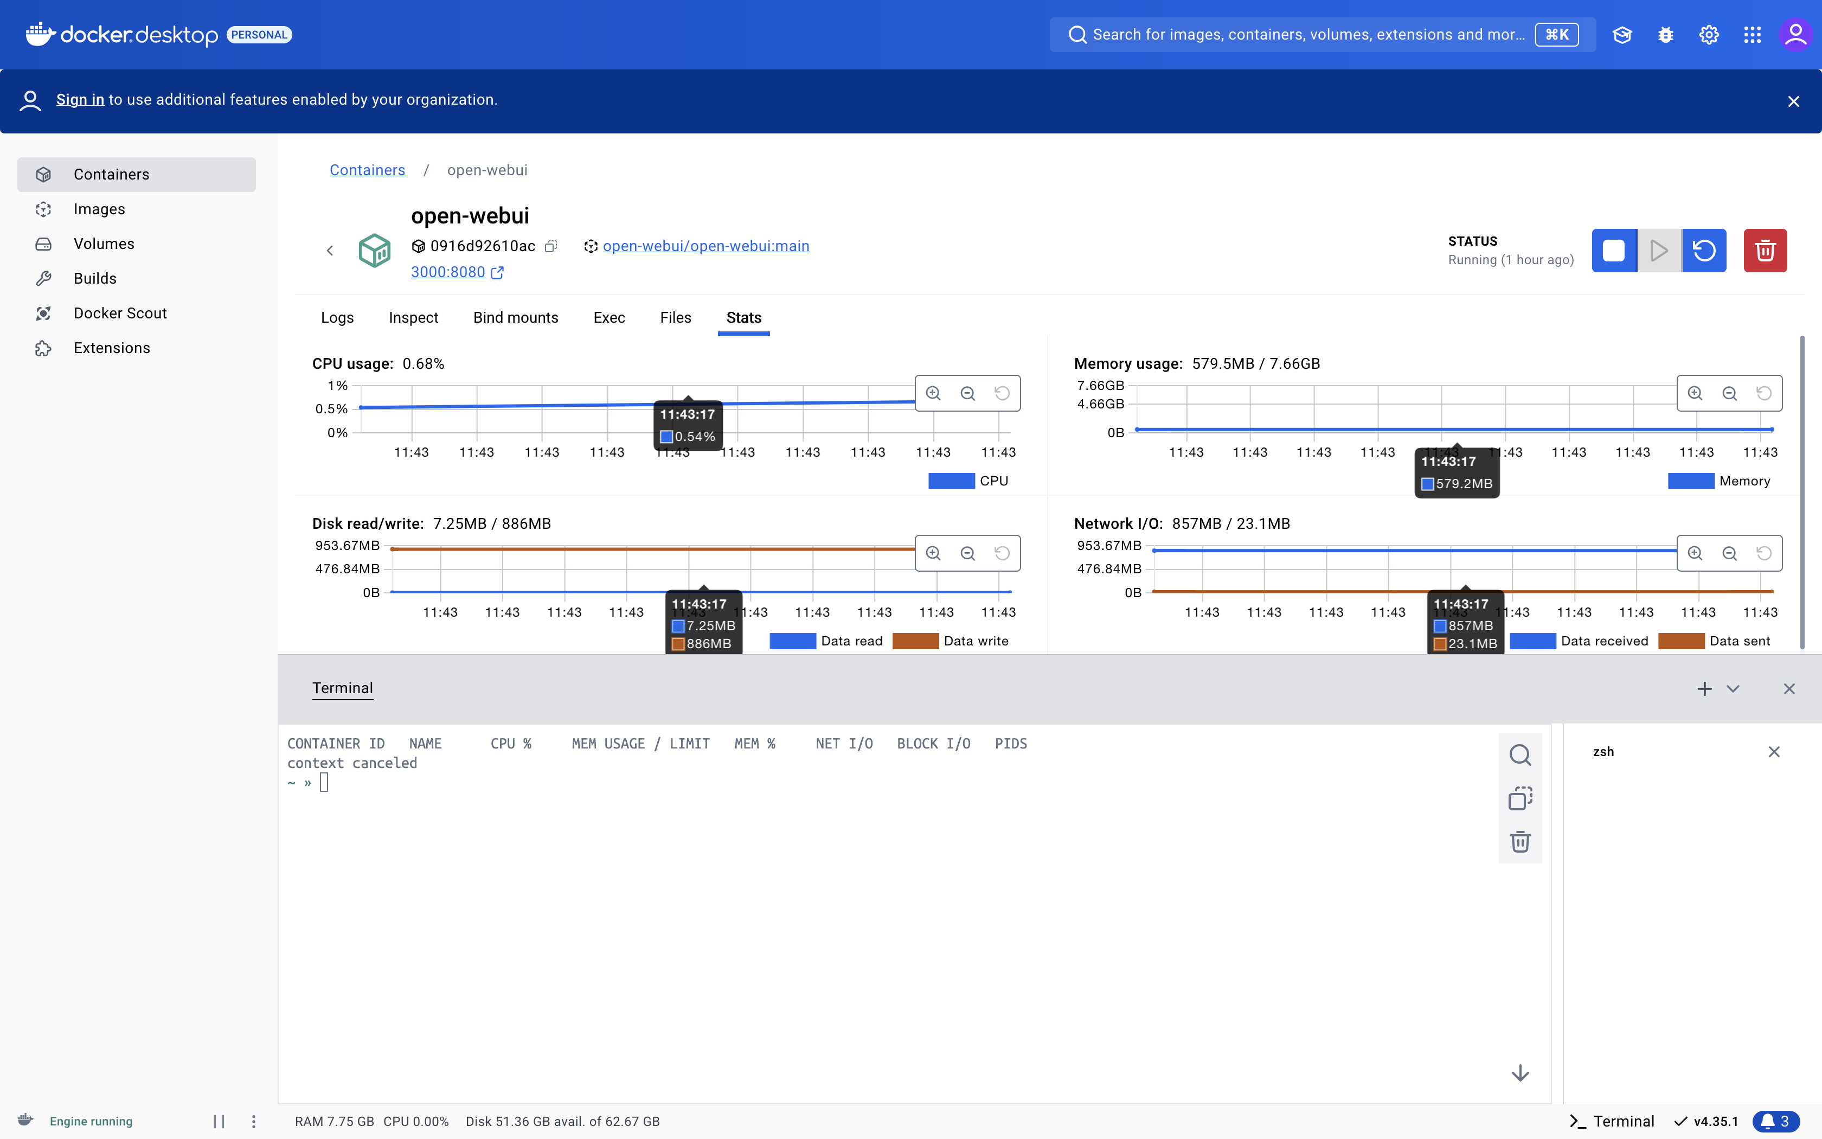The height and width of the screenshot is (1139, 1822).
Task: Zoom in on the CPU usage chart
Action: 934,393
